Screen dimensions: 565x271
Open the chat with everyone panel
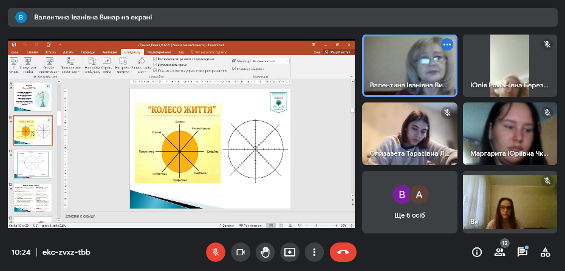522,252
